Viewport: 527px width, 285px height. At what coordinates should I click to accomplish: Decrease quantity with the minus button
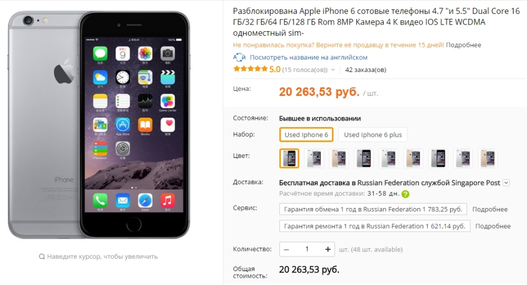(286, 249)
